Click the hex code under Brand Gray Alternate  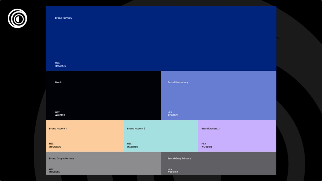tap(54, 172)
